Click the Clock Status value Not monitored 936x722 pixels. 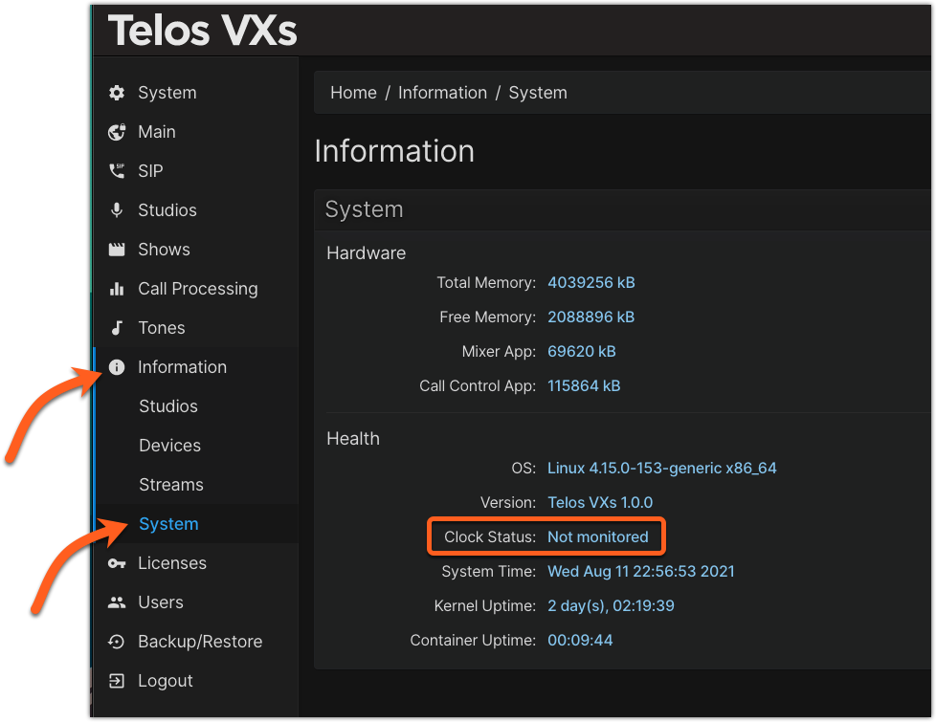point(597,537)
